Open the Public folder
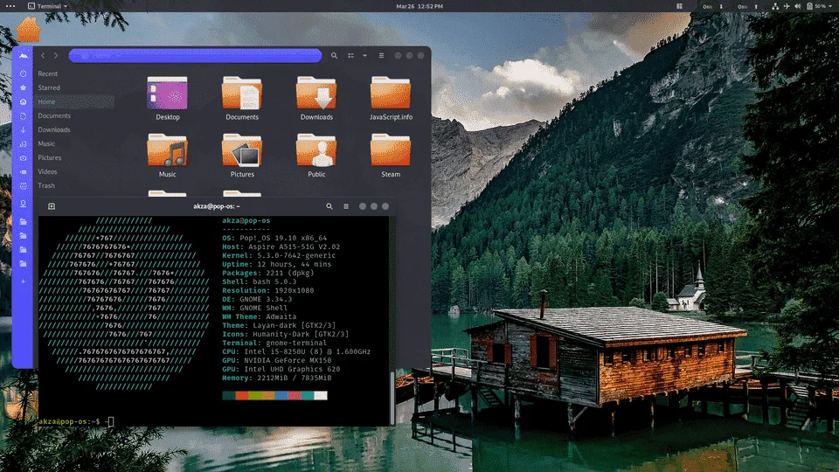Image resolution: width=839 pixels, height=472 pixels. coord(316,156)
